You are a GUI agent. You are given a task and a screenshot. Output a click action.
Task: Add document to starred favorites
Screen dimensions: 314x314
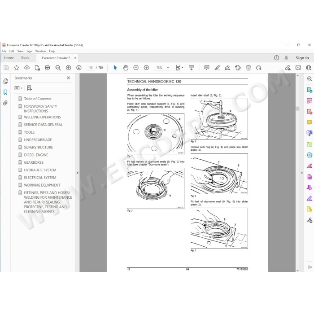click(17, 68)
